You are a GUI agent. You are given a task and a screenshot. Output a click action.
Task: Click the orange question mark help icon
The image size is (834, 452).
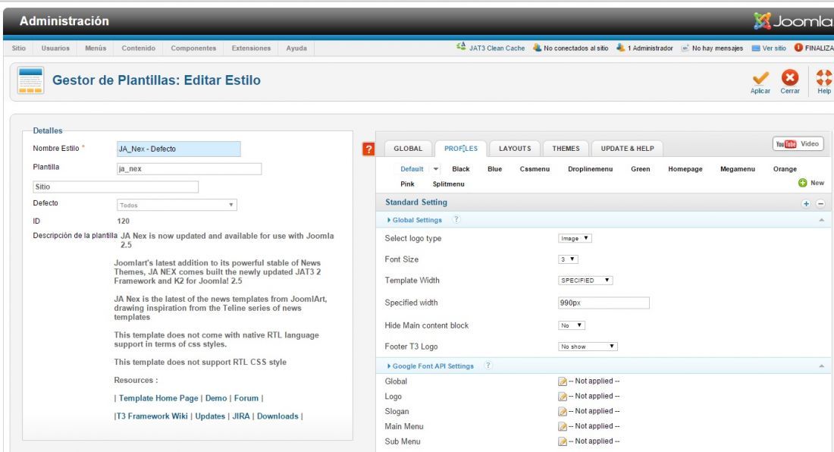(x=368, y=149)
